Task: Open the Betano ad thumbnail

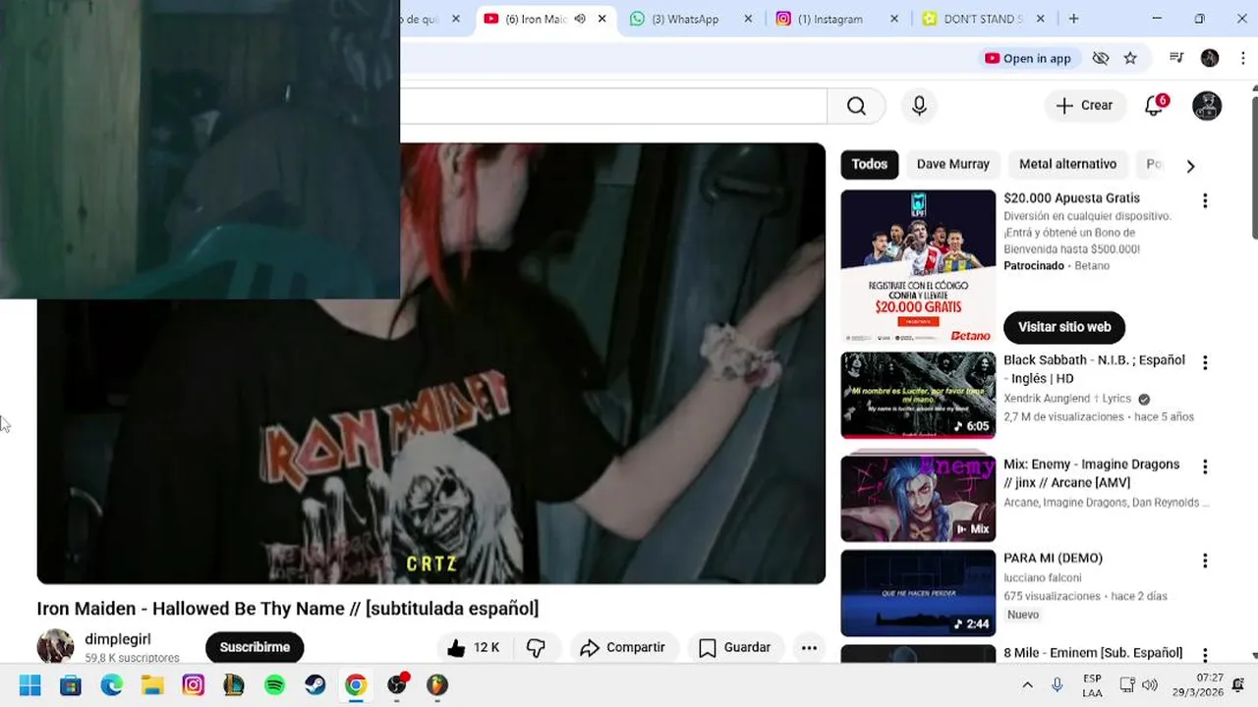Action: pyautogui.click(x=918, y=266)
